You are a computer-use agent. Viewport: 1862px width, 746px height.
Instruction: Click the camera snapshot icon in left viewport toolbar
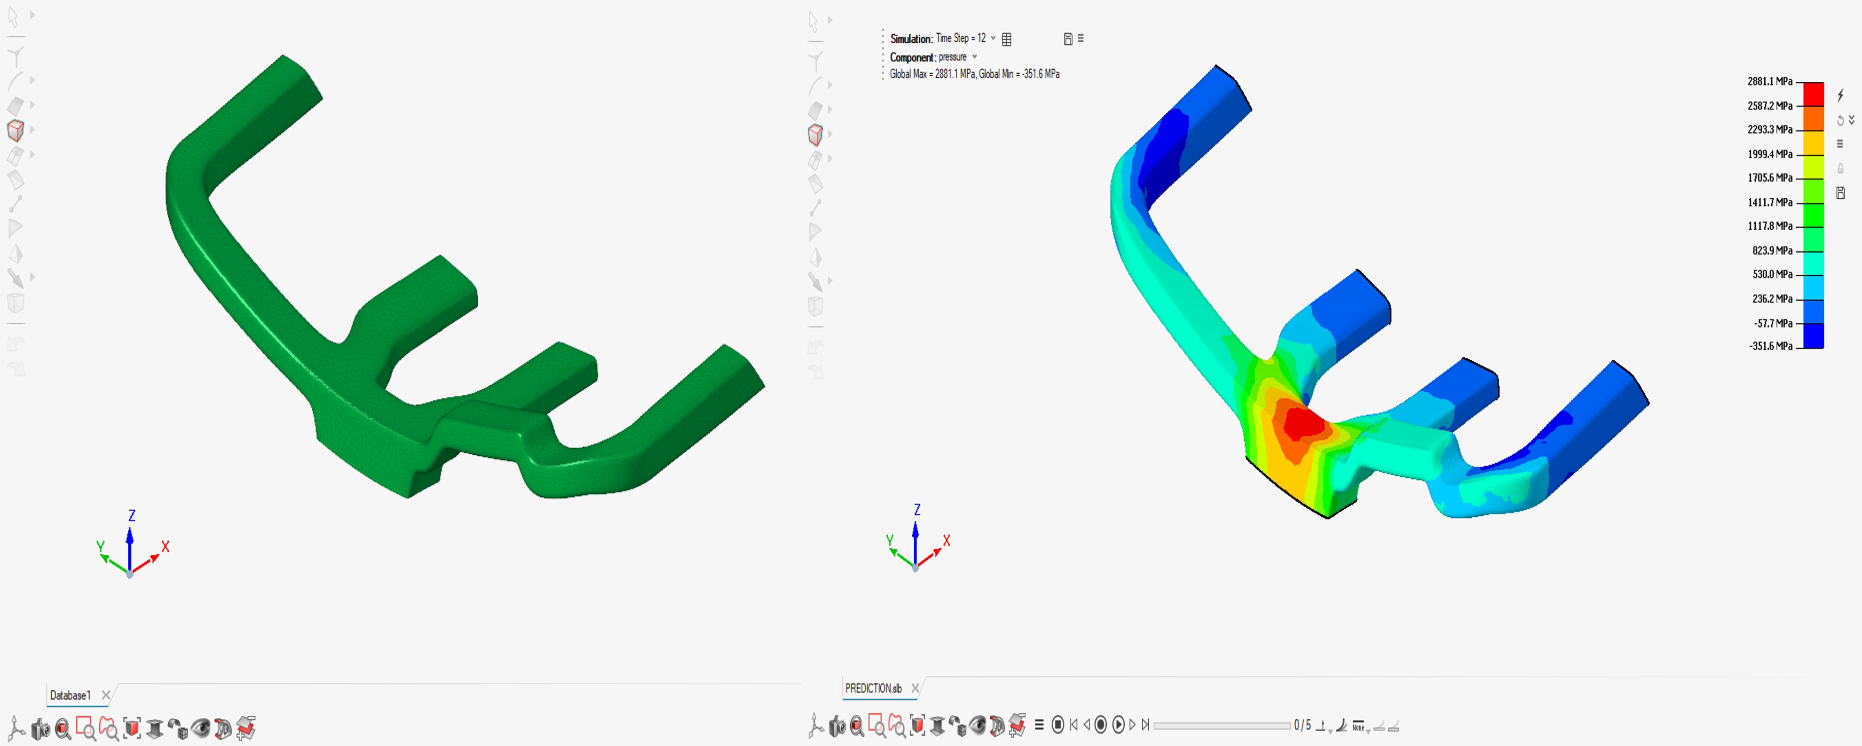(40, 729)
